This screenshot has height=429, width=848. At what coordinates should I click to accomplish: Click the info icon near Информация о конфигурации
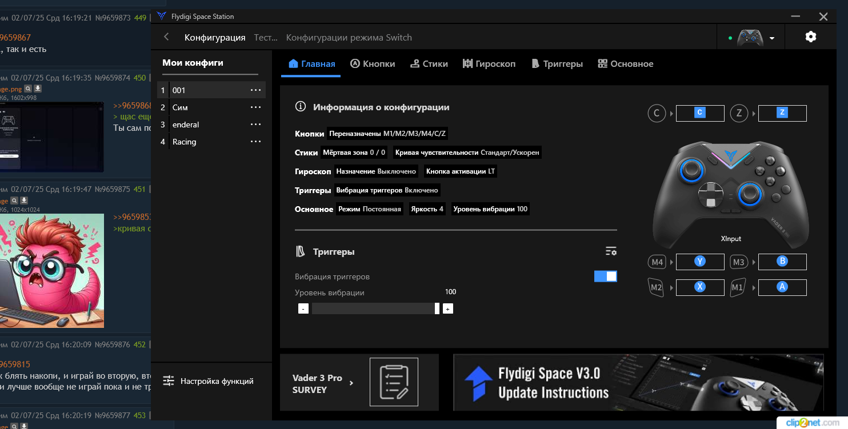click(x=300, y=107)
